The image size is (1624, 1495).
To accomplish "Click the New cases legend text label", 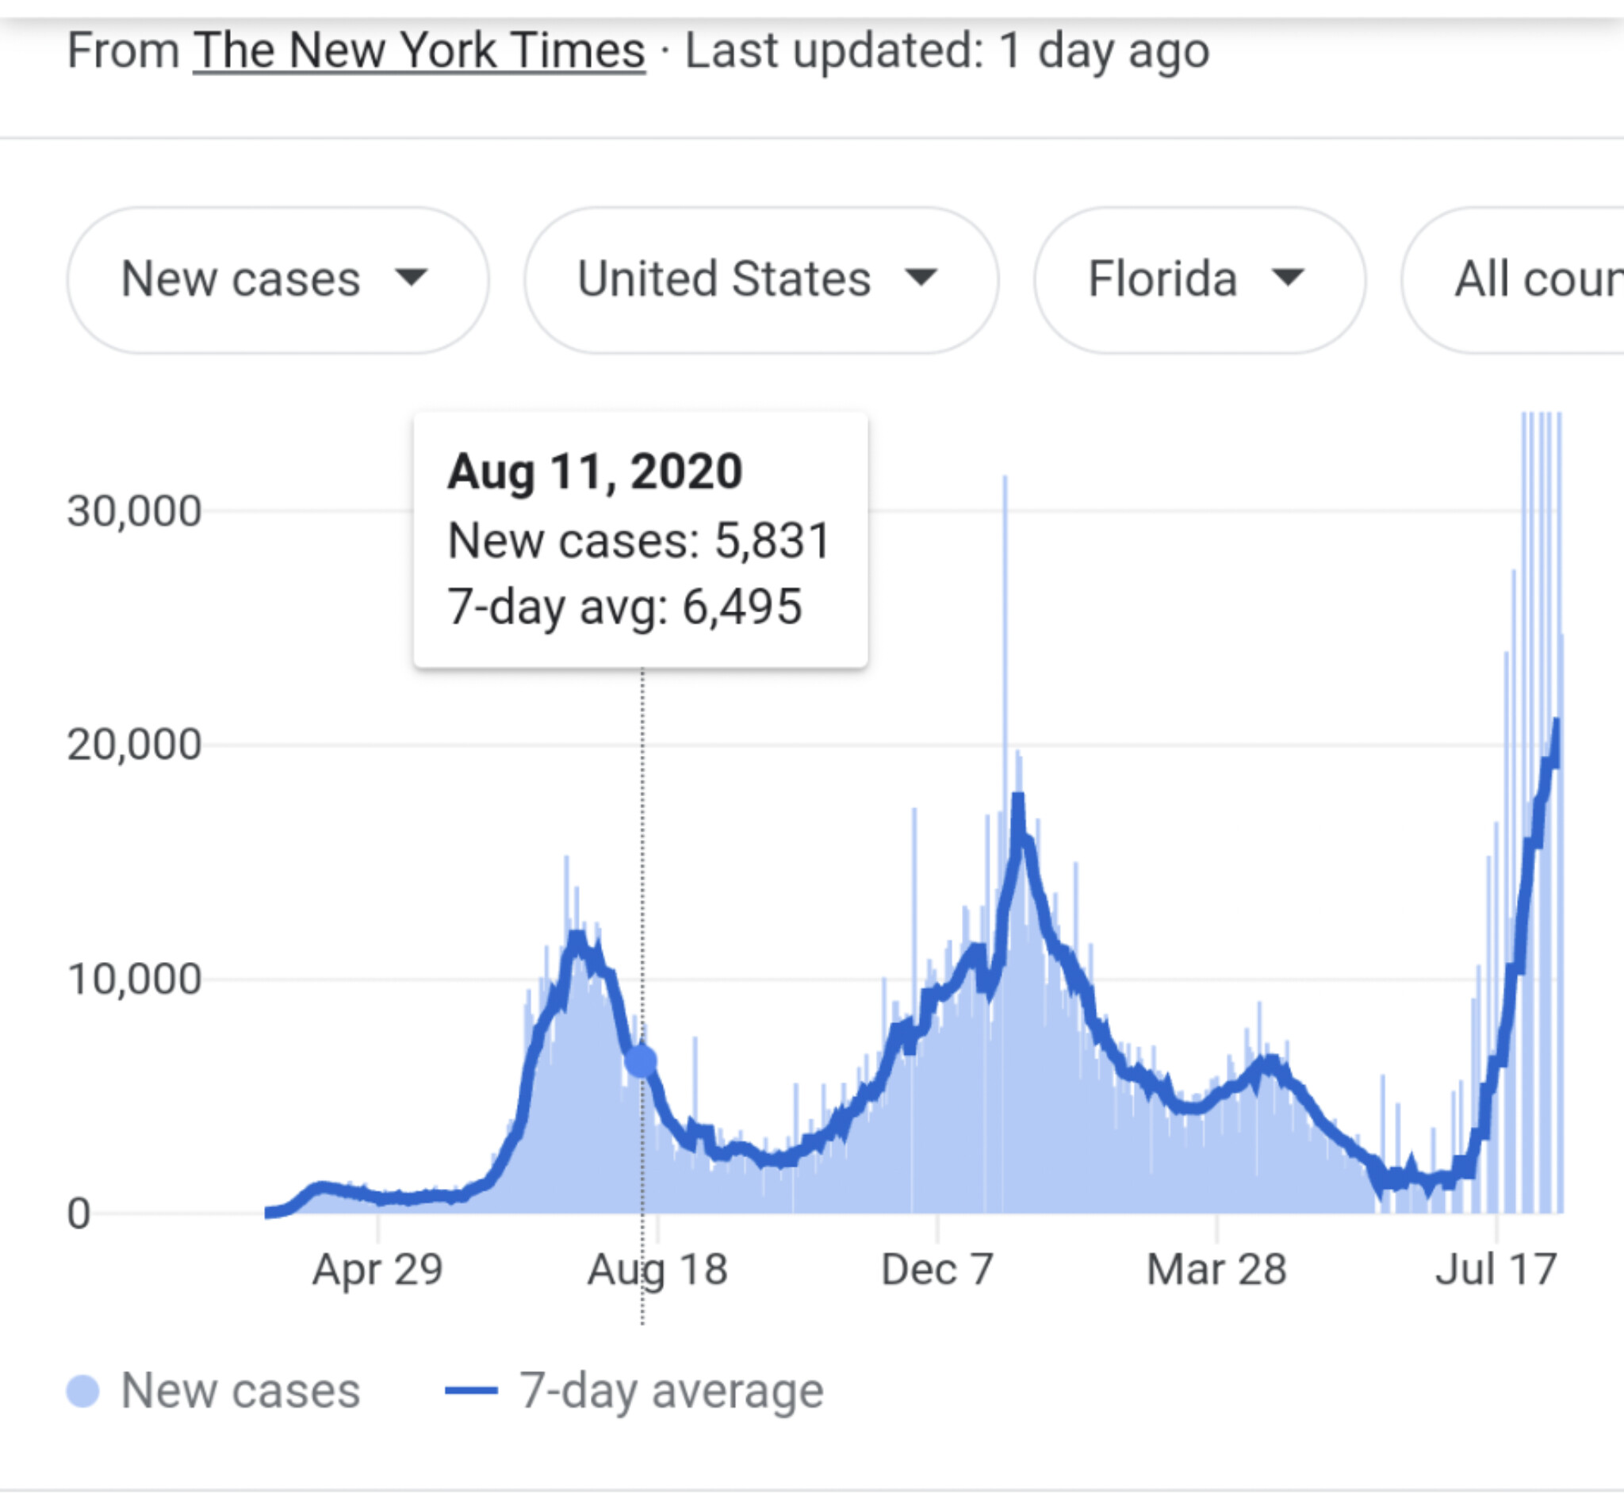I will pos(240,1391).
